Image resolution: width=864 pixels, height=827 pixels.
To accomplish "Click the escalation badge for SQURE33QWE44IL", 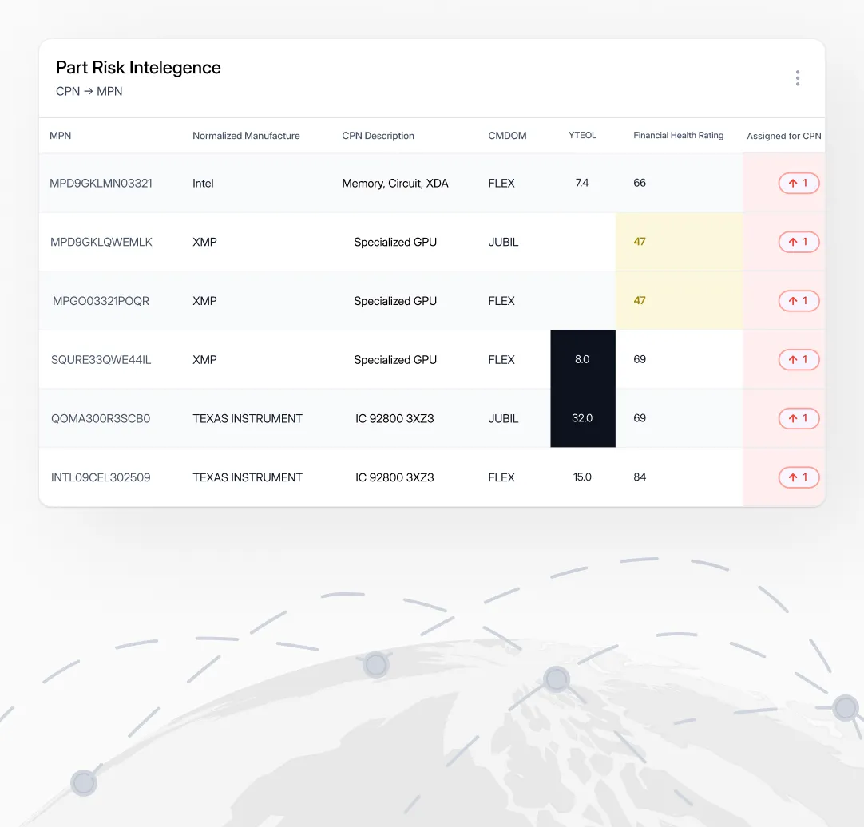I will pyautogui.click(x=799, y=359).
